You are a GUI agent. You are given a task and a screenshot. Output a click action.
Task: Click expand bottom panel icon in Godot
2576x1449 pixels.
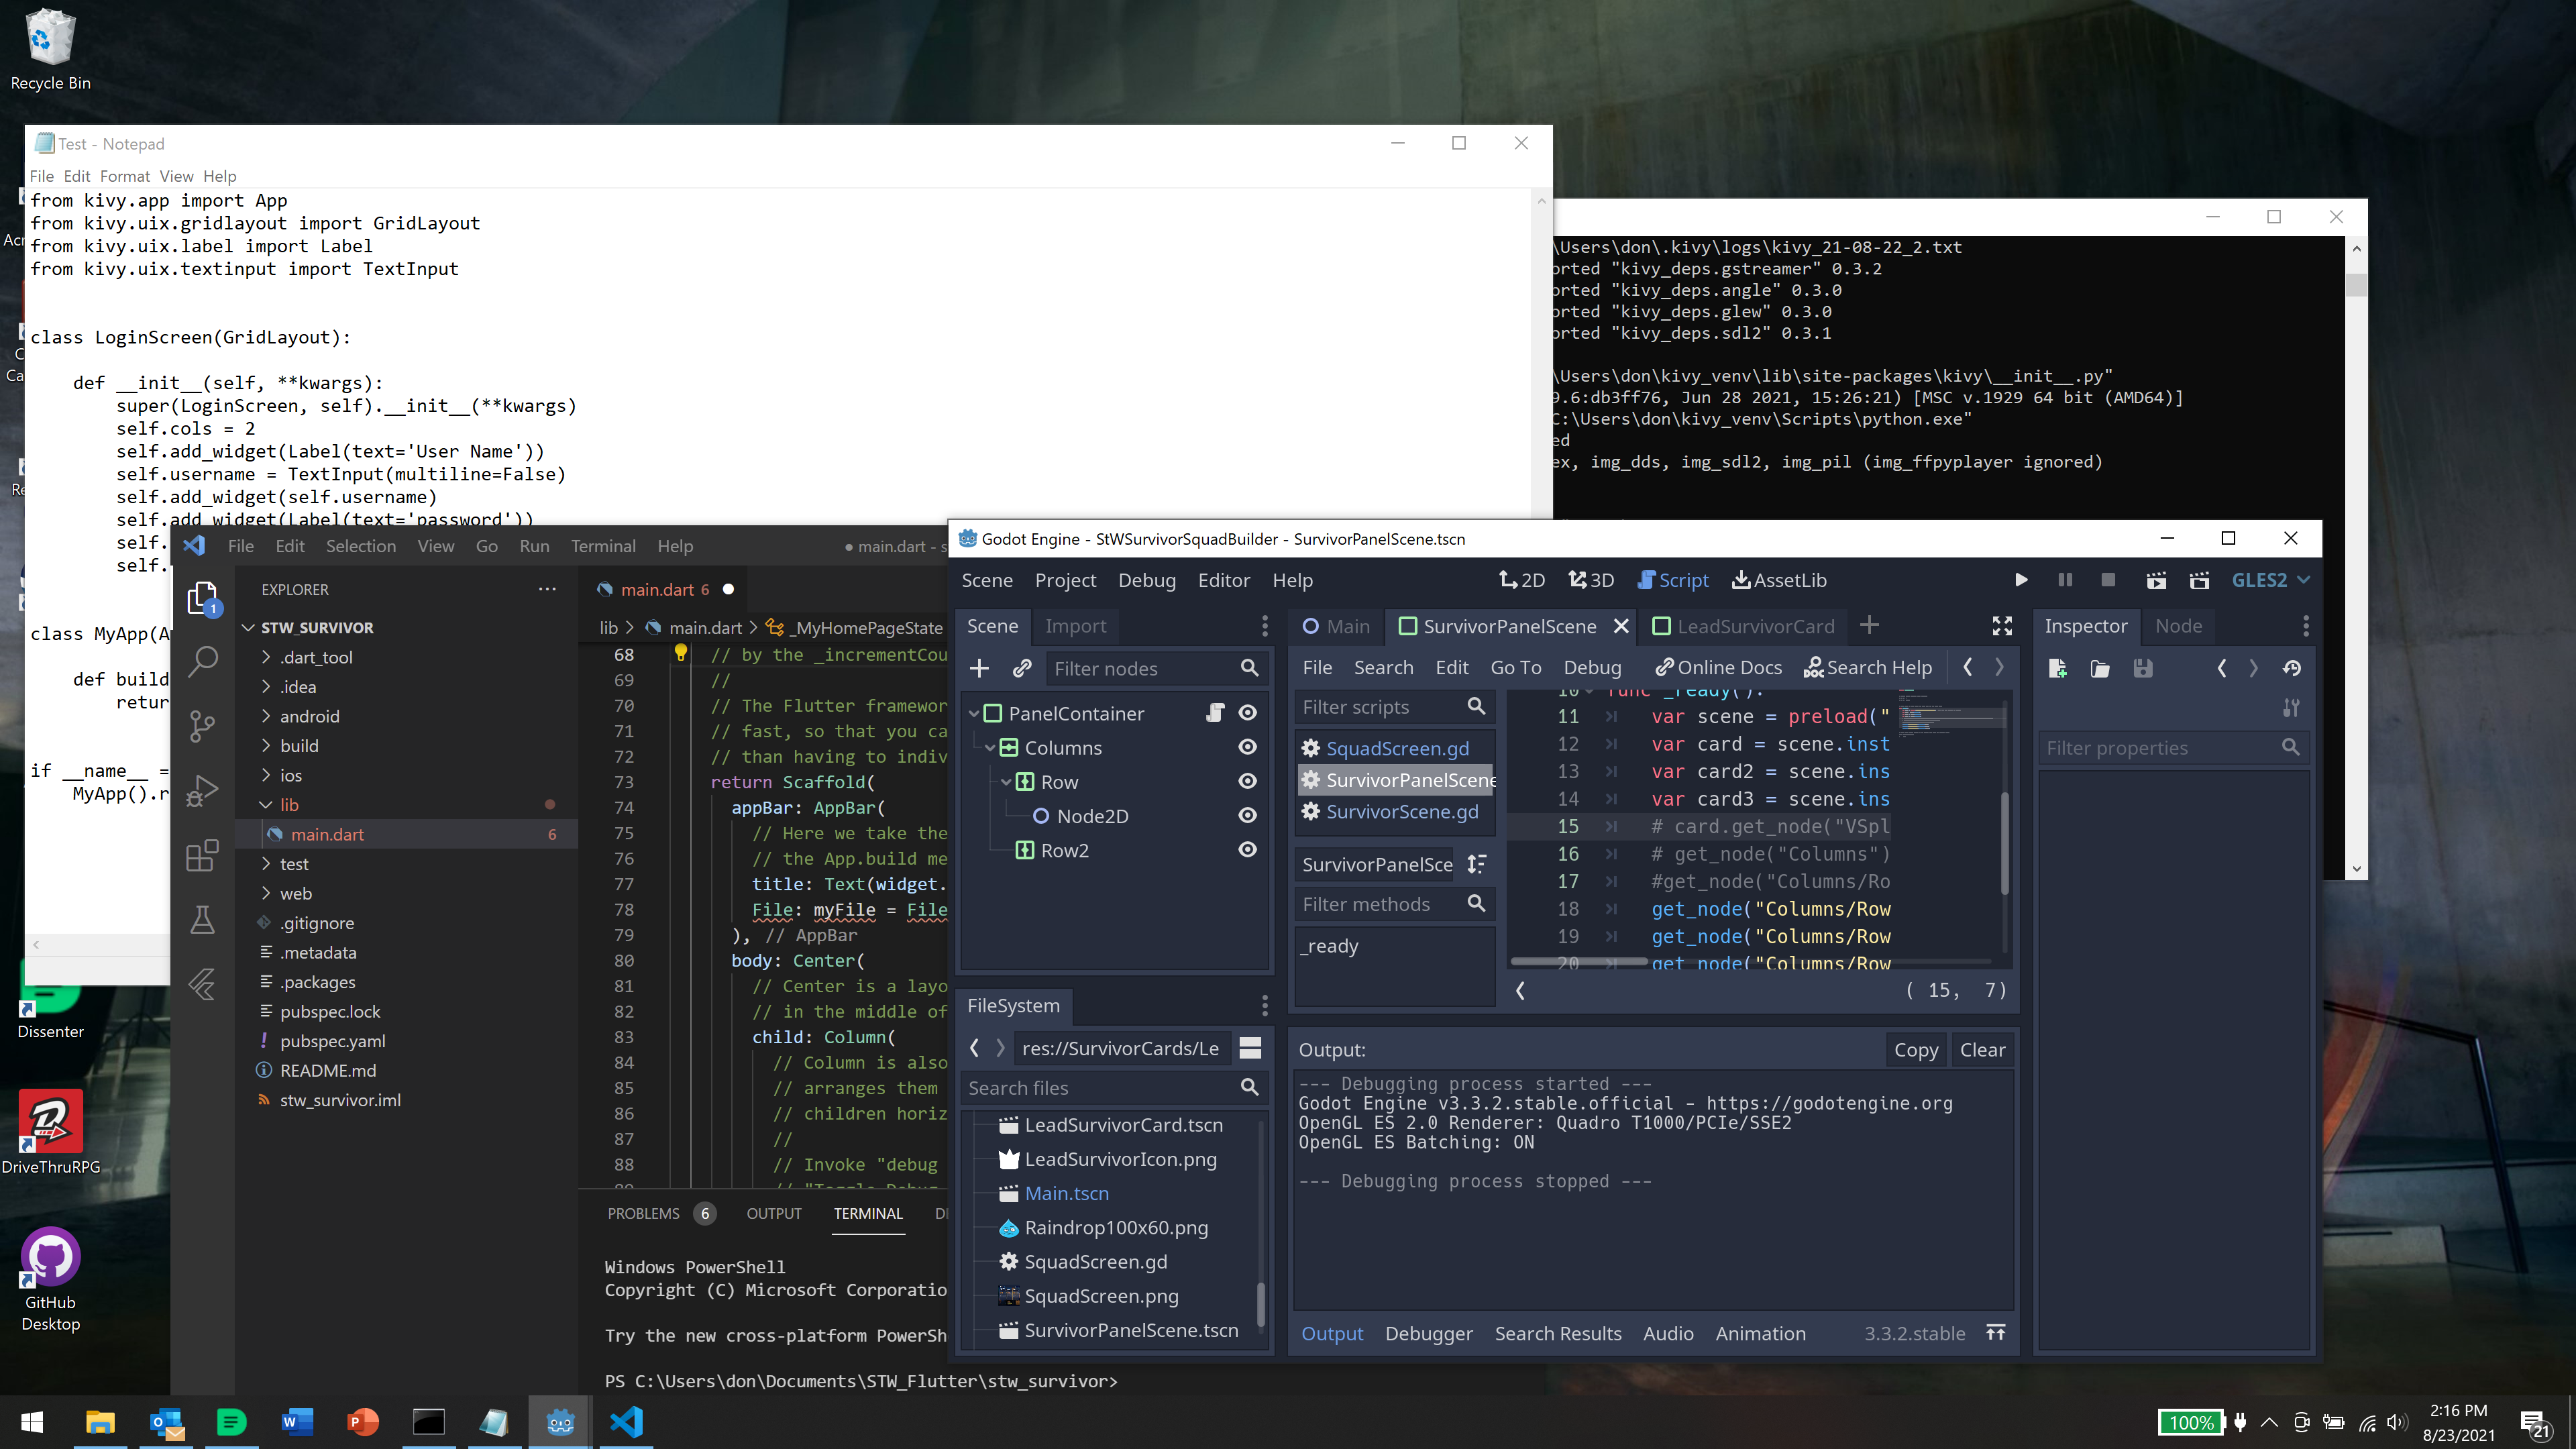1995,1333
